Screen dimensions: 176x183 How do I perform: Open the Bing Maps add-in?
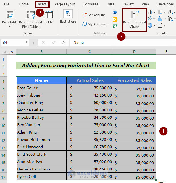(x=115, y=19)
